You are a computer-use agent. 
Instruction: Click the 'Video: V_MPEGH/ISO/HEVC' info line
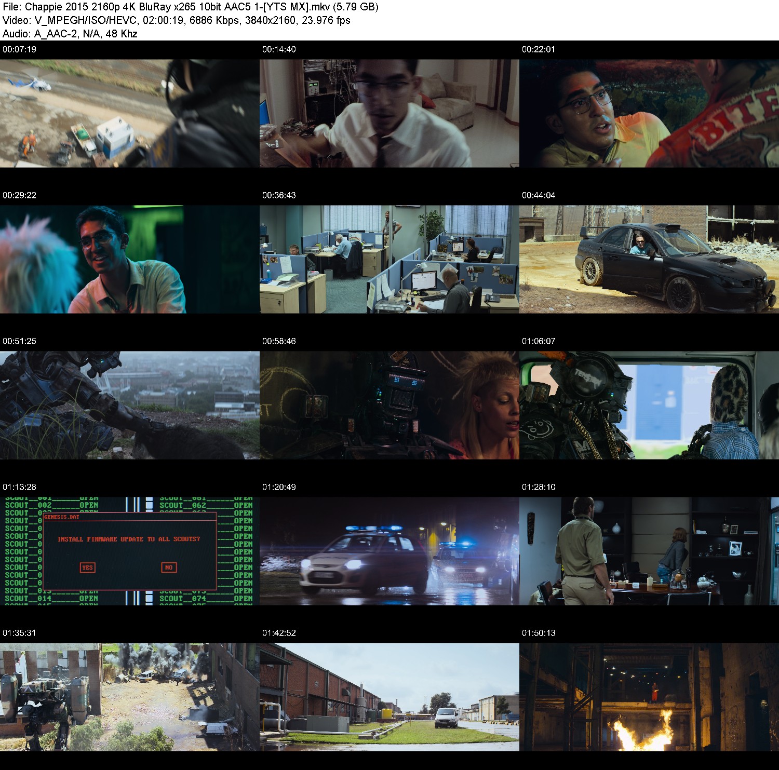coord(177,20)
